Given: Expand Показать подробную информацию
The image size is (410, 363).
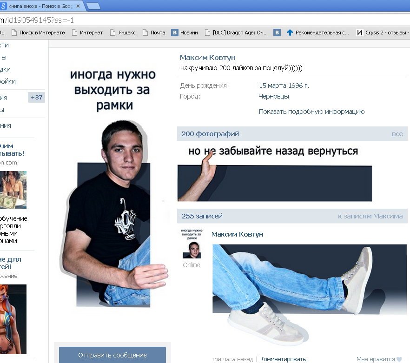Looking at the screenshot, I should click(311, 112).
